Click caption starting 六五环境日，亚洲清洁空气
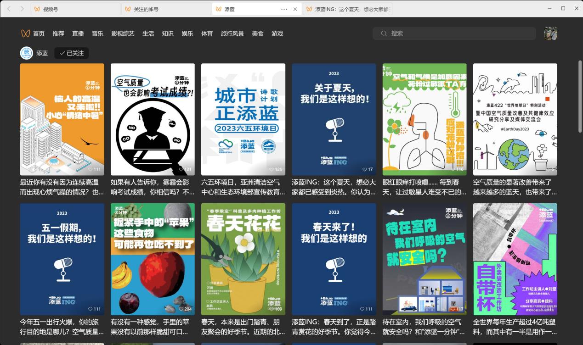 [x=243, y=187]
